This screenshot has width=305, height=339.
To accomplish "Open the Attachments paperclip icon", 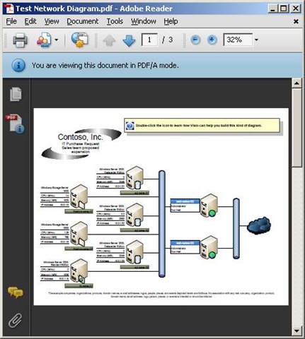I will (x=16, y=321).
